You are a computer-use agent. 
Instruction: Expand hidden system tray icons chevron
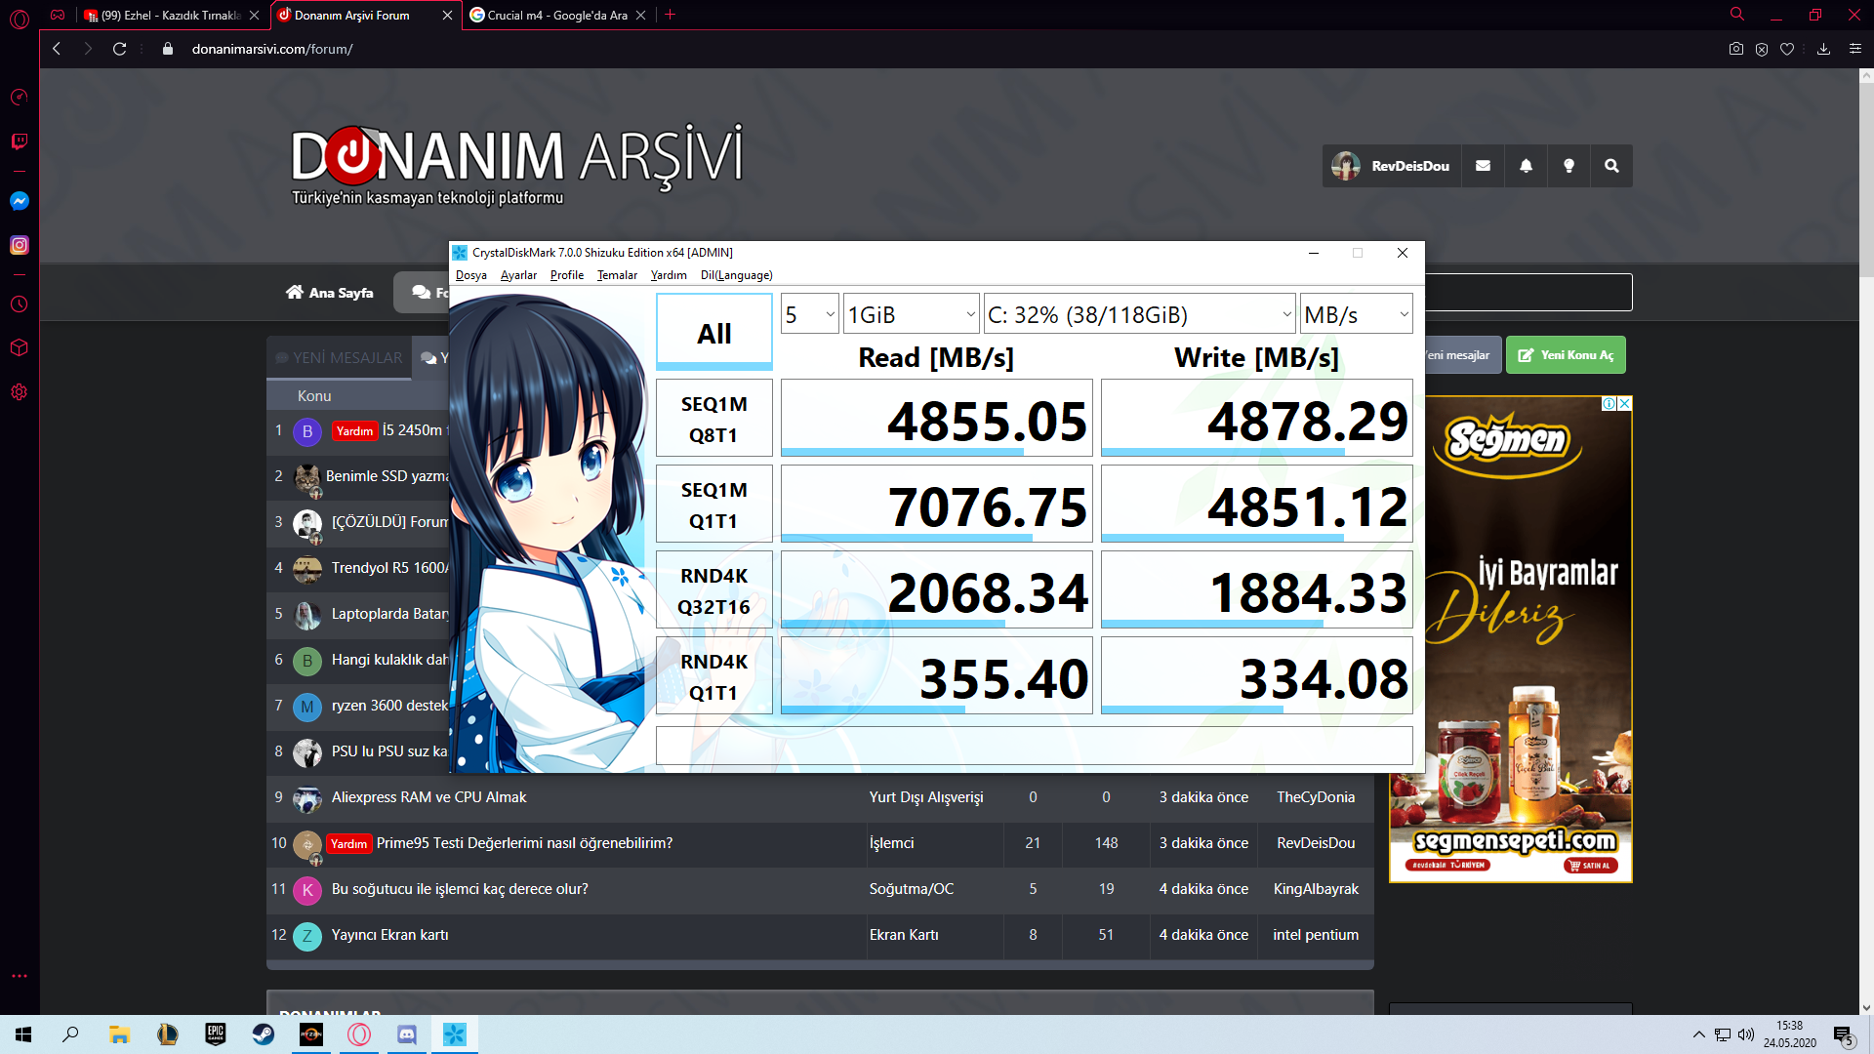click(1699, 1034)
